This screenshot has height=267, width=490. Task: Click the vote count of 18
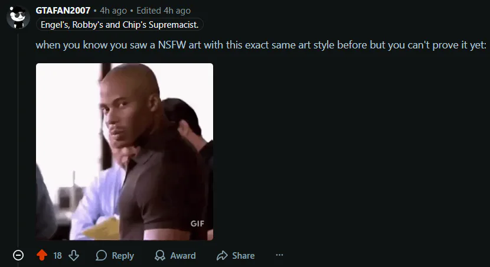[57, 256]
